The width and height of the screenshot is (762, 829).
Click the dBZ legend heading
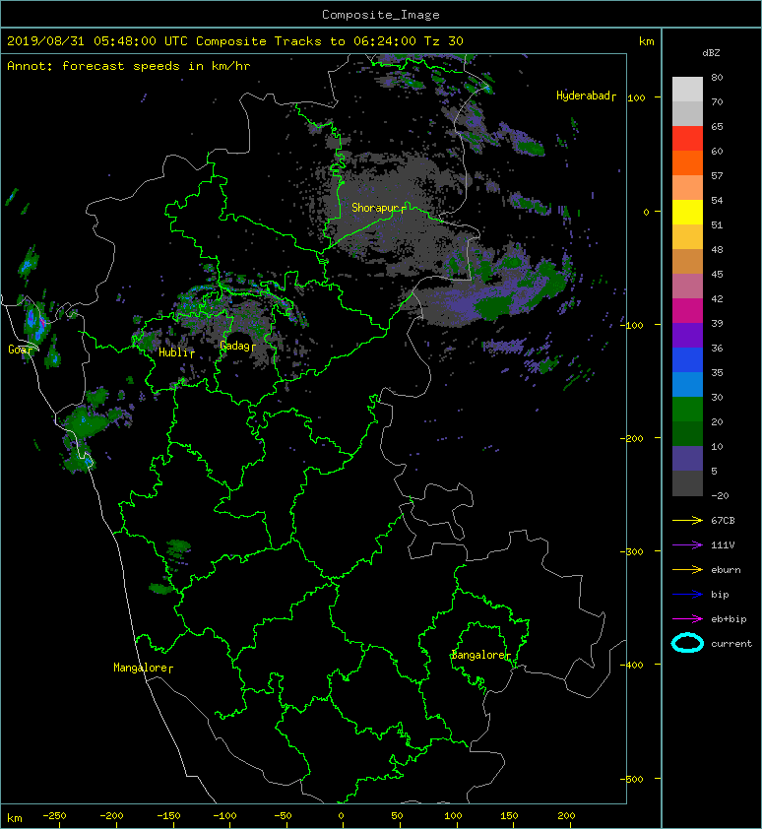click(711, 53)
